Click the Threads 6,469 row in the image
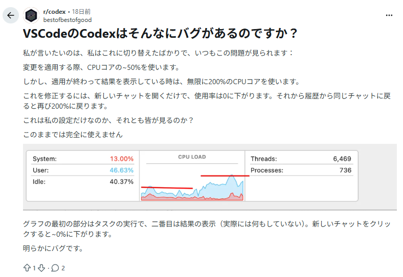Screen dimensions: 403x277 pyautogui.click(x=301, y=159)
